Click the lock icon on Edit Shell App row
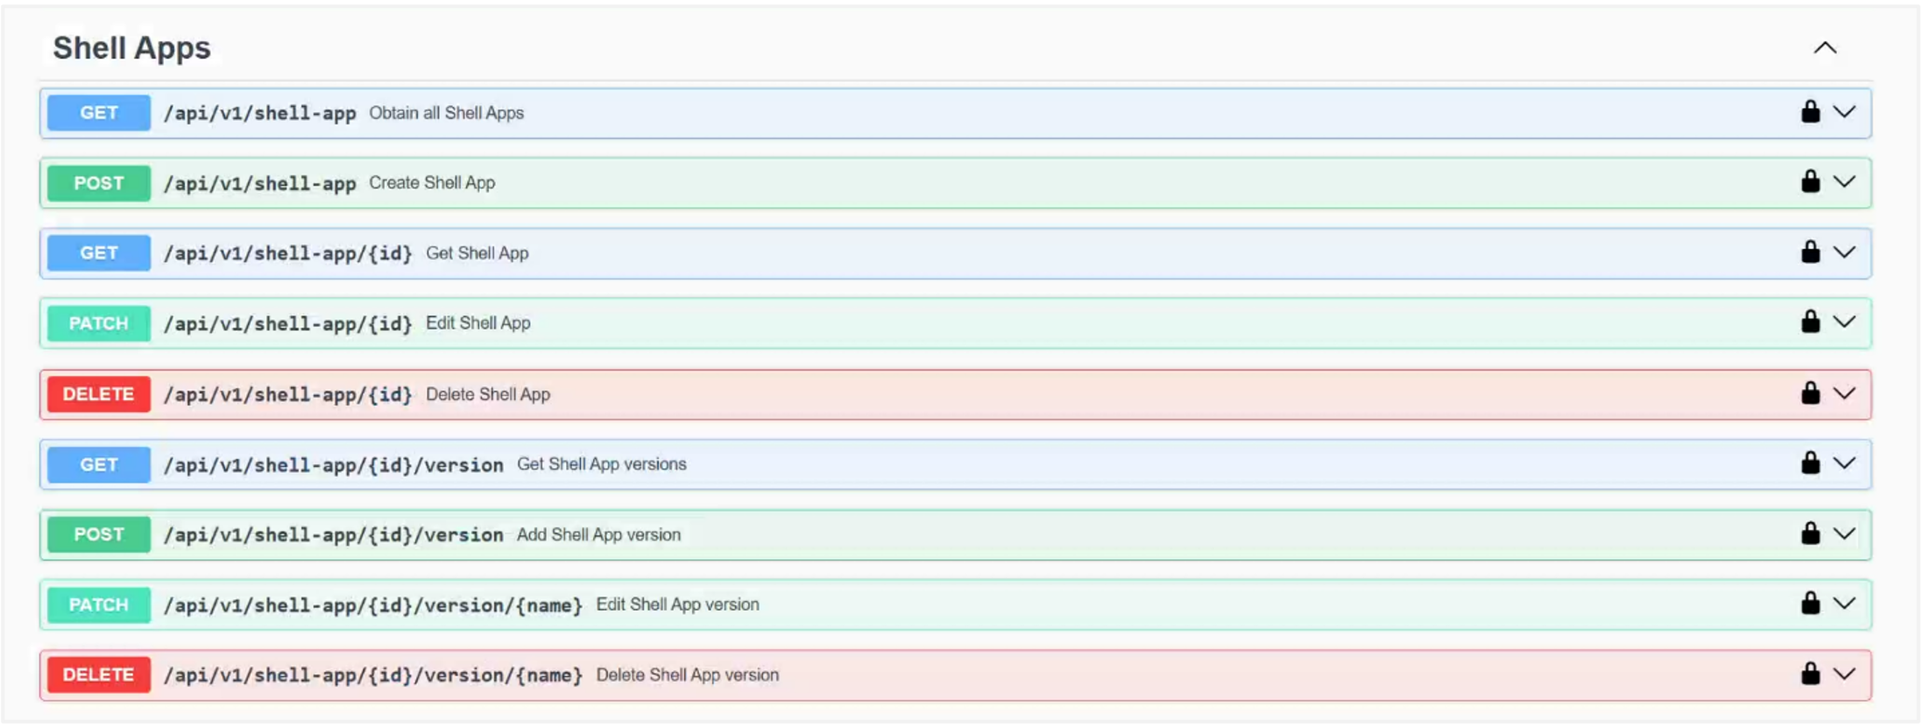The height and width of the screenshot is (728, 1924). 1810,322
